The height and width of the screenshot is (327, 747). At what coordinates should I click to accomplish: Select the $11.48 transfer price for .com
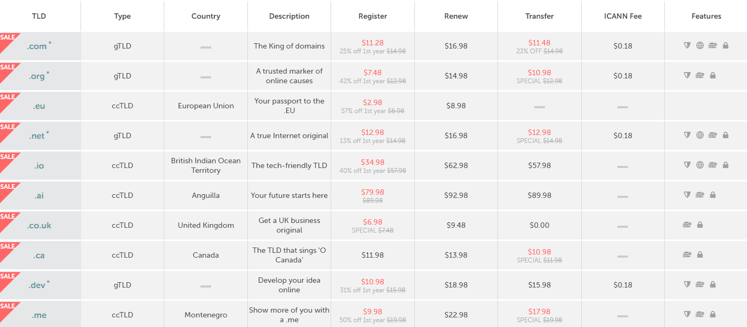coord(539,42)
